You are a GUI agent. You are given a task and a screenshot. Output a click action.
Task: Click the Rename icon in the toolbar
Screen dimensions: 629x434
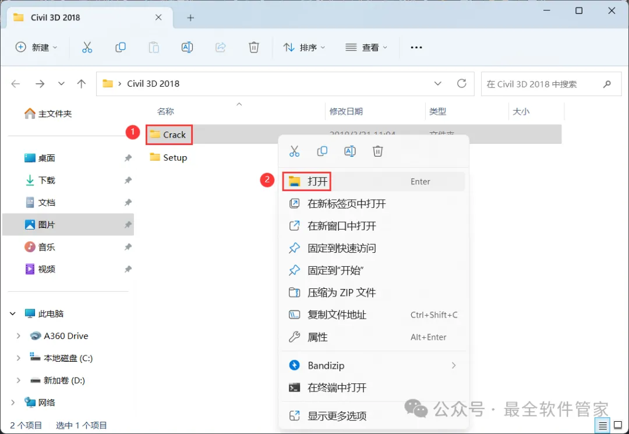tap(187, 47)
